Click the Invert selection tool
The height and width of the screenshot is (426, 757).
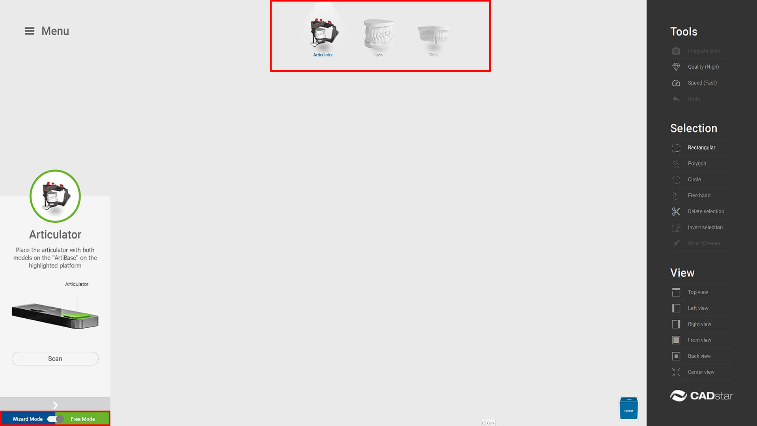pos(705,227)
